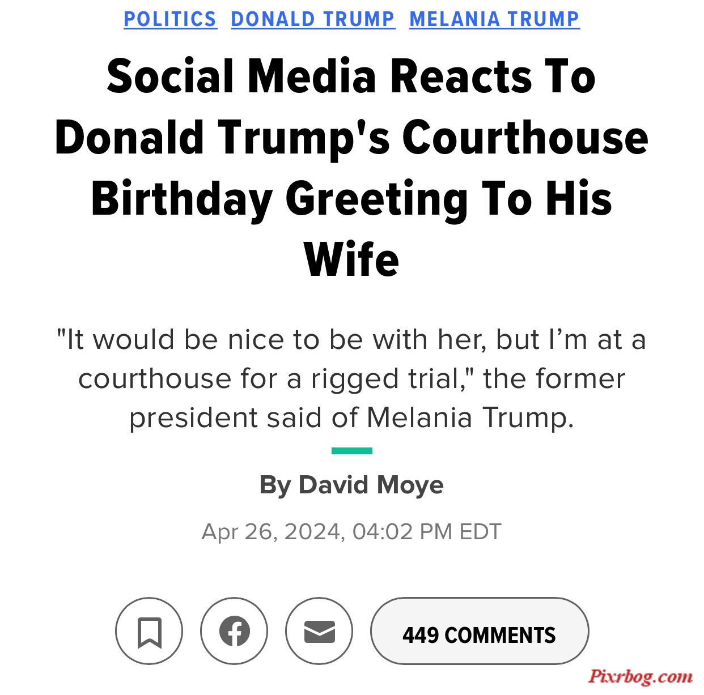Go to the Donald Trump topic
Screen dimensions: 704x695
(313, 19)
